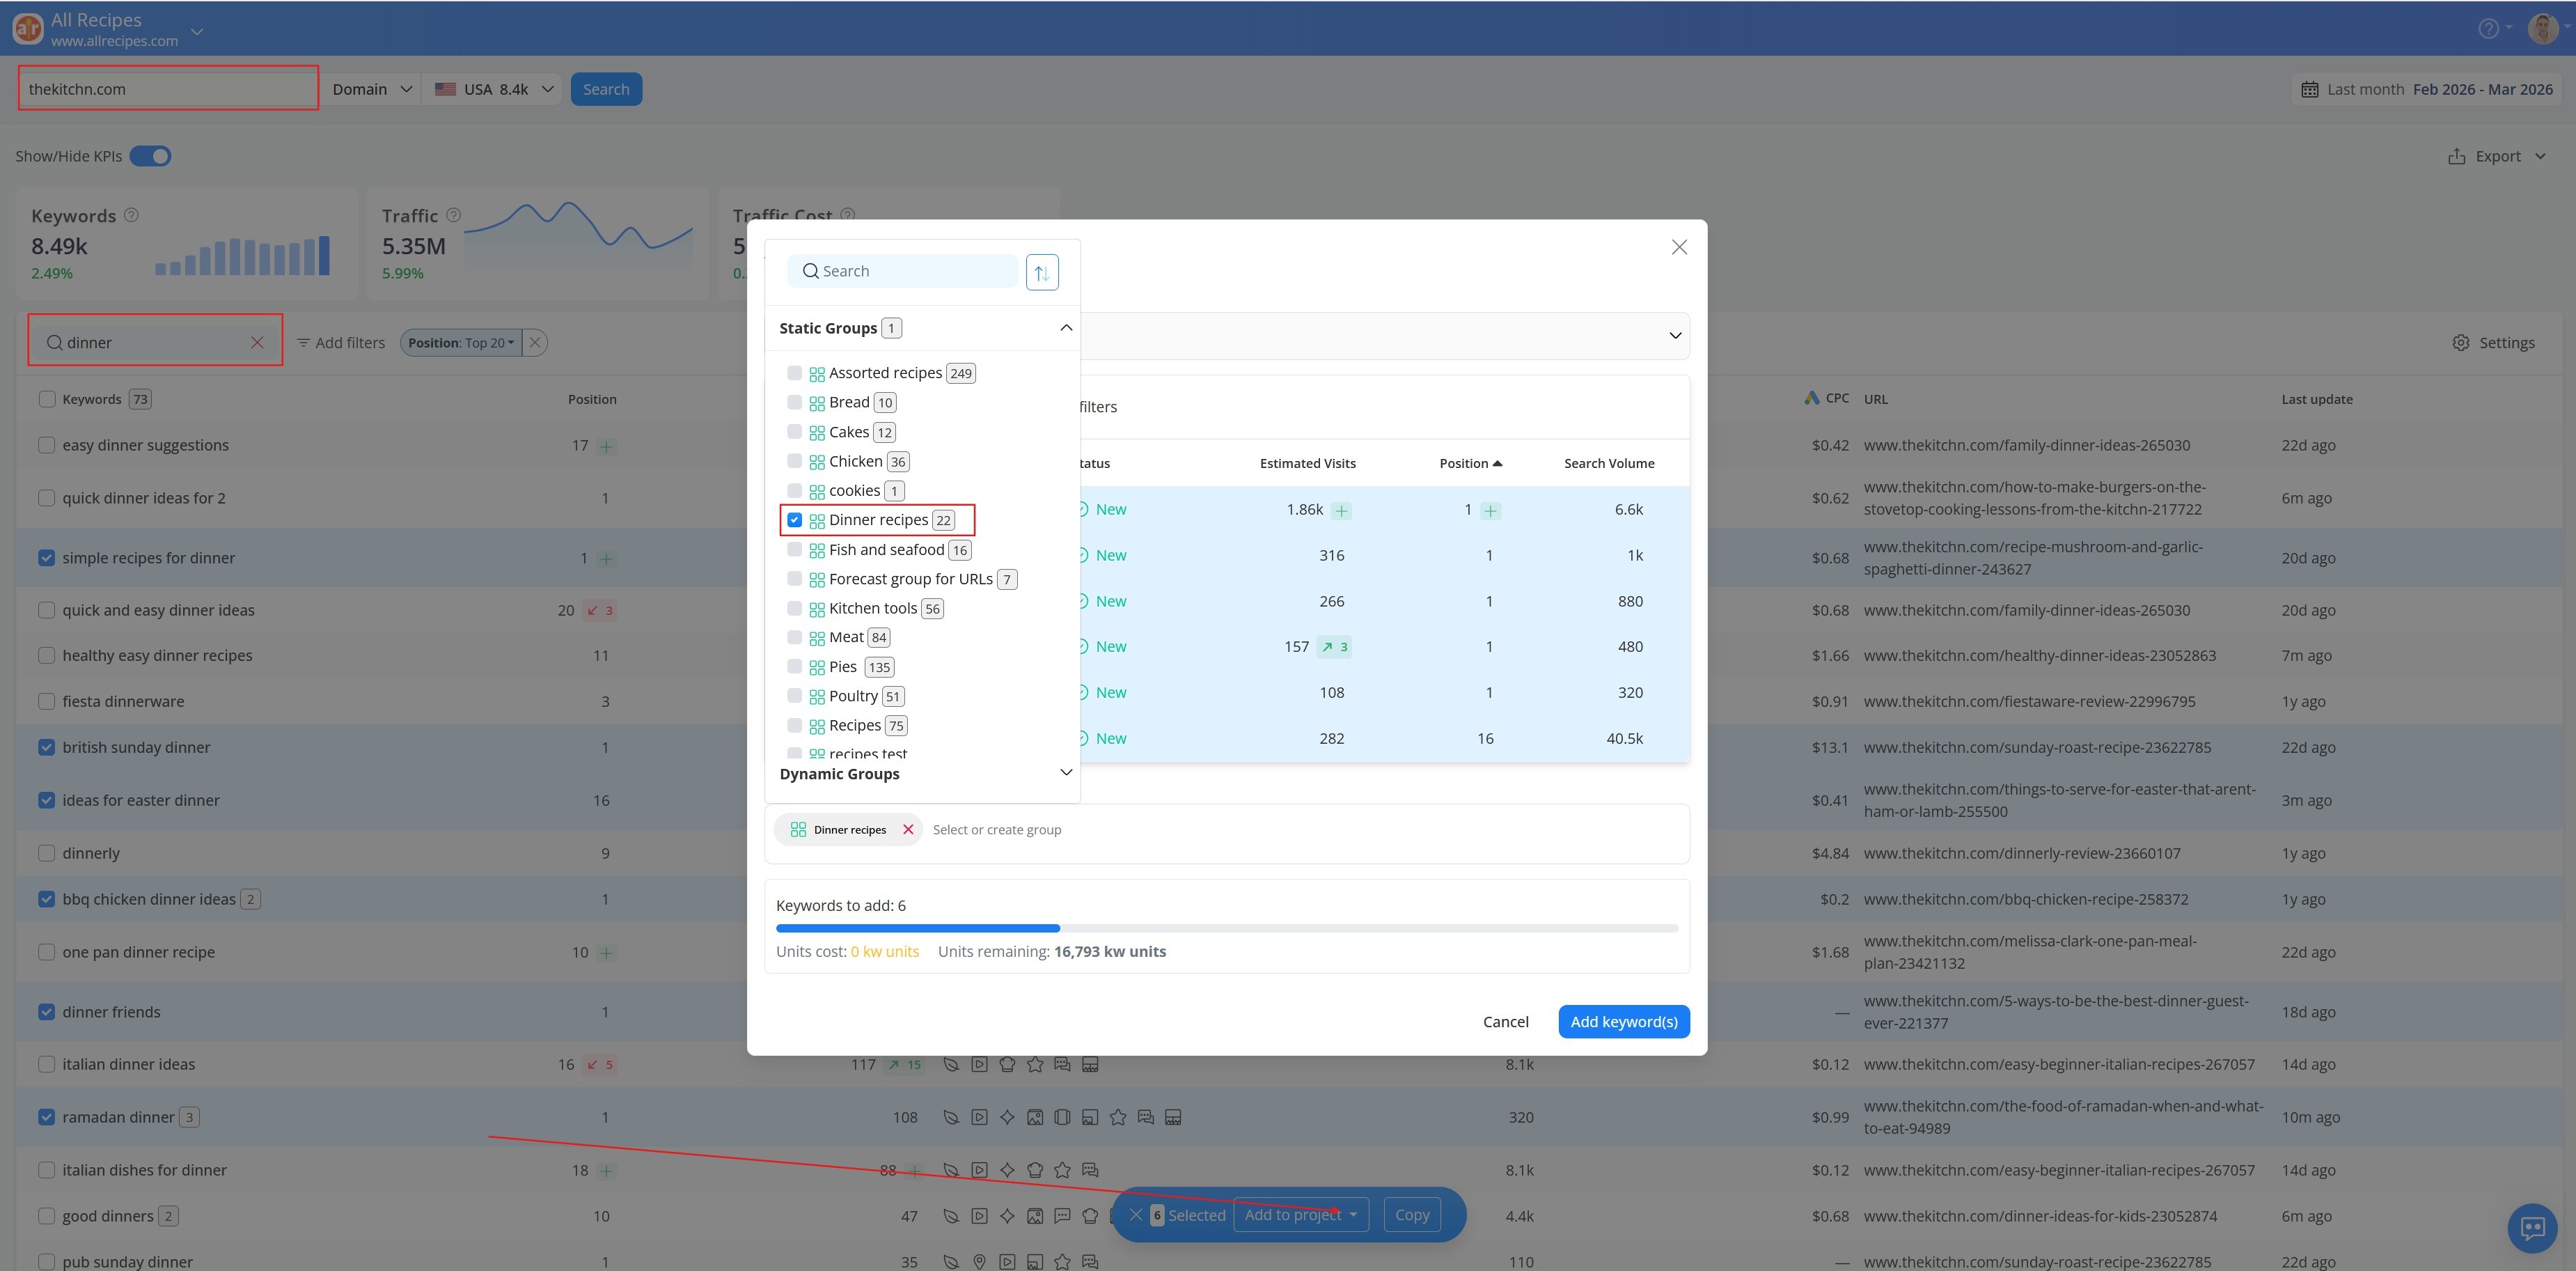Deselect selection with X in Selected bar

[x=1135, y=1215]
